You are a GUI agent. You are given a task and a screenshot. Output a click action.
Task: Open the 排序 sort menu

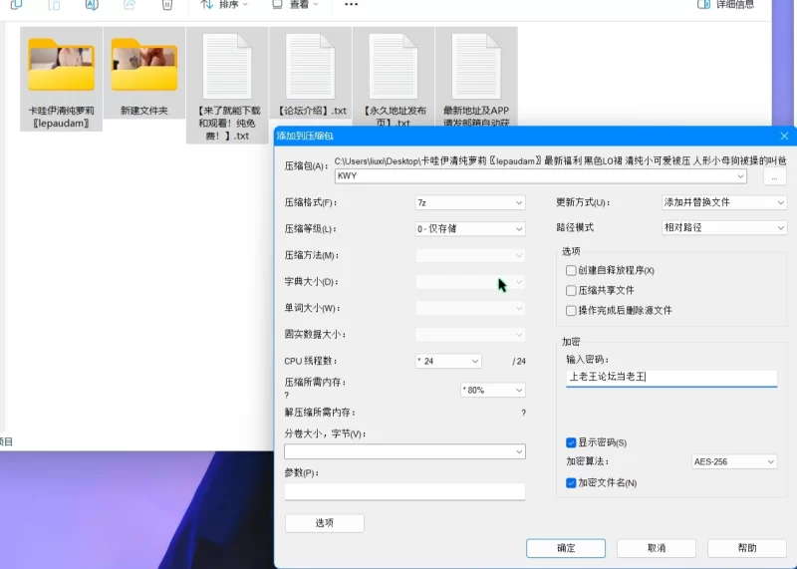pos(224,5)
